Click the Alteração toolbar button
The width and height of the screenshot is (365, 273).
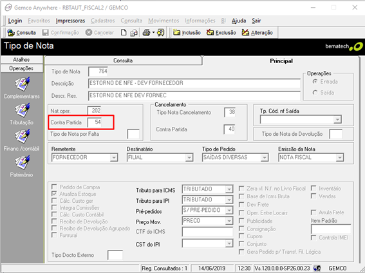[257, 33]
